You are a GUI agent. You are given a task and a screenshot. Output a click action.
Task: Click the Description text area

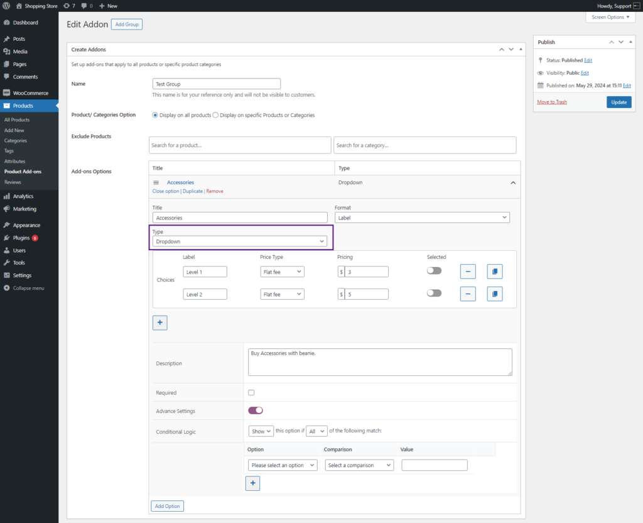(380, 362)
